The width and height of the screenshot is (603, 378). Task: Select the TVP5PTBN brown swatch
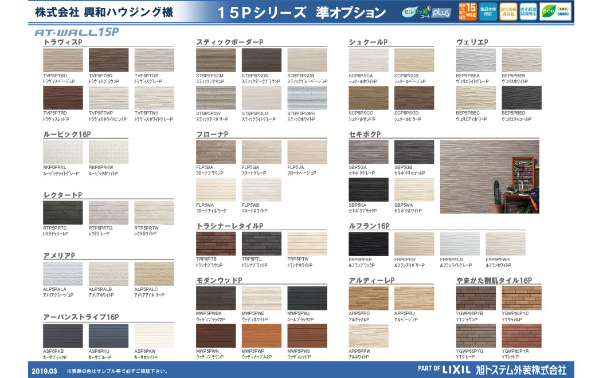(x=108, y=60)
